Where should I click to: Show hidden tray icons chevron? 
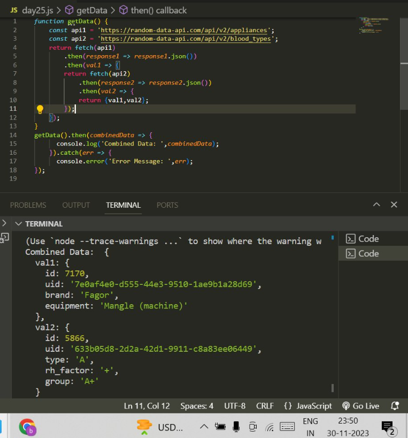(204, 427)
